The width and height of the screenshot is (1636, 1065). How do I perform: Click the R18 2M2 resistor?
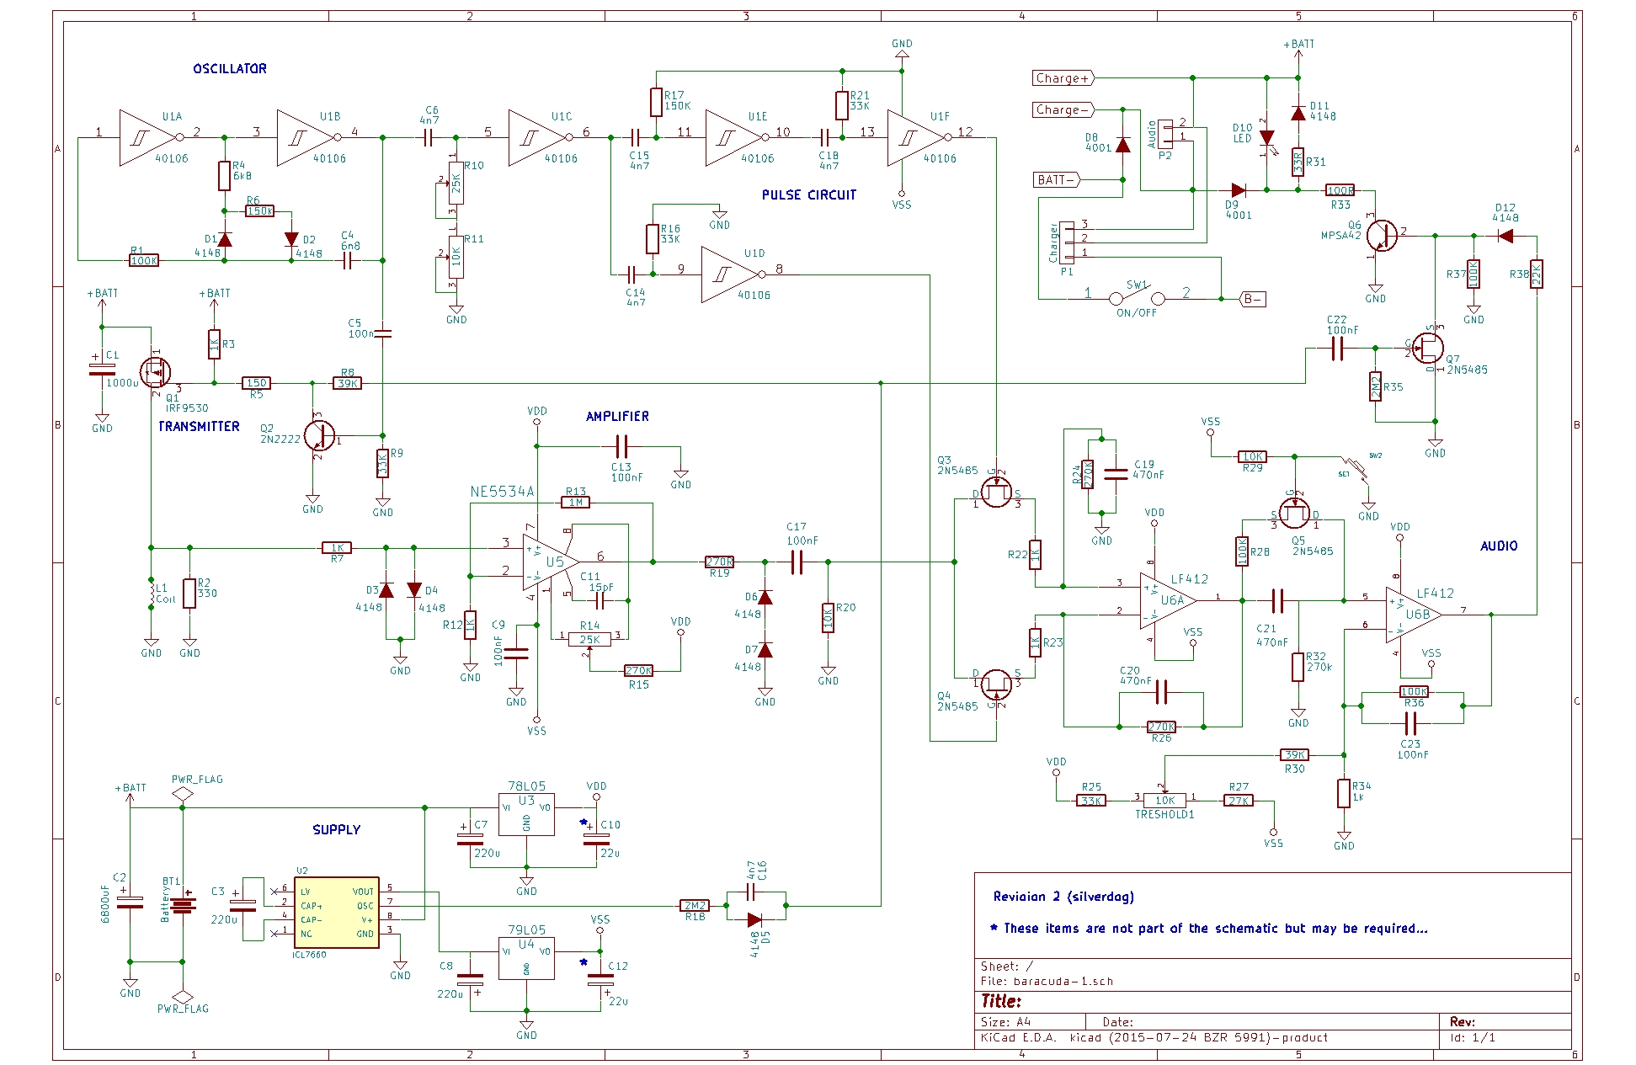[x=695, y=906]
